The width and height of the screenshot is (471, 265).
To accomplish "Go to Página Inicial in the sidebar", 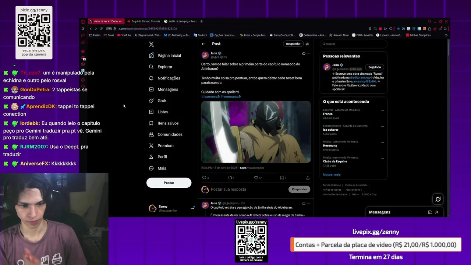I will pos(165,56).
